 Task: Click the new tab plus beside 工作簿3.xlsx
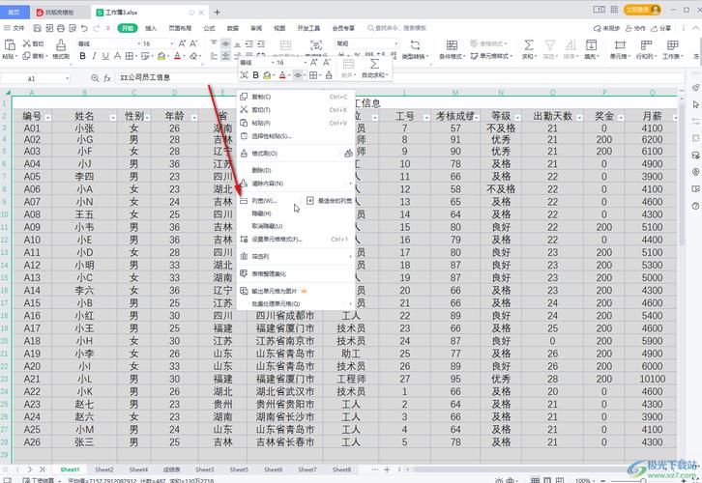pos(218,12)
